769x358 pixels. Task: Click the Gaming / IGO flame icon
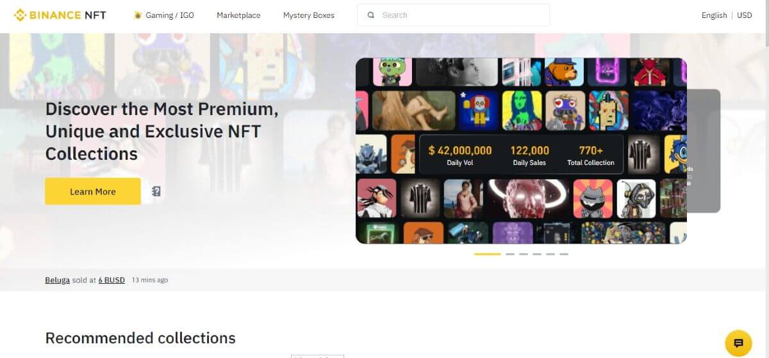(x=137, y=15)
